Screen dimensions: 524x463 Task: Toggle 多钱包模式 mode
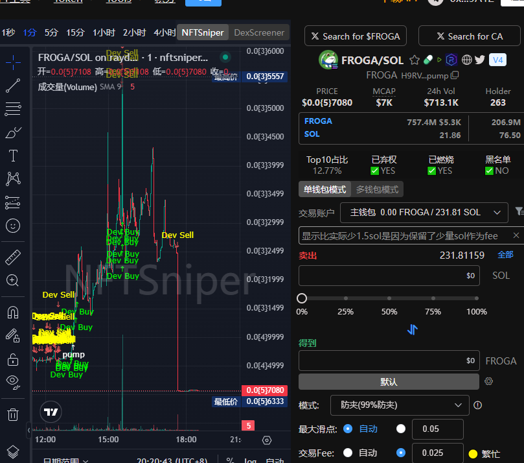coord(378,189)
